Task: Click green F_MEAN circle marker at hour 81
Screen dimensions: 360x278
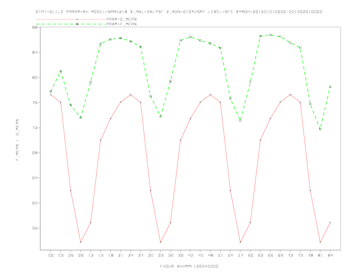Action: tap(320, 129)
